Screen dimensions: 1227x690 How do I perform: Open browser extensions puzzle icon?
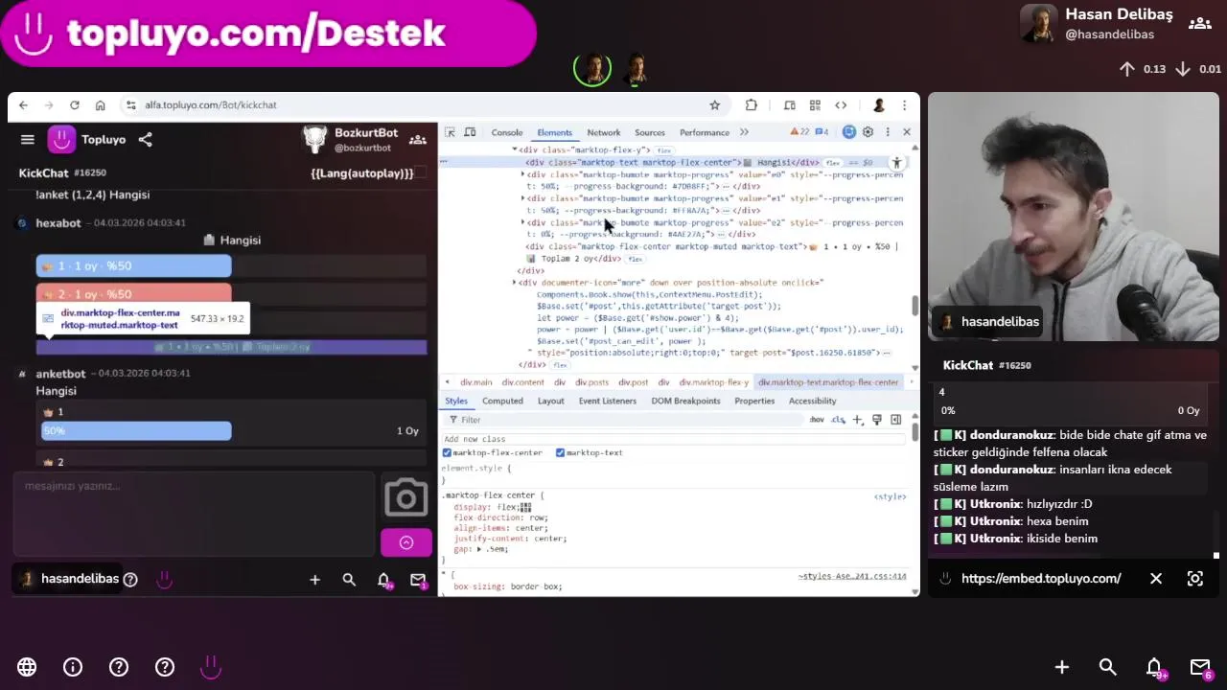751,105
